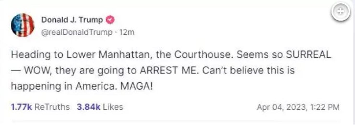Click the plus icon in the top-right corner
Image resolution: width=355 pixels, height=126 pixels.
click(341, 12)
